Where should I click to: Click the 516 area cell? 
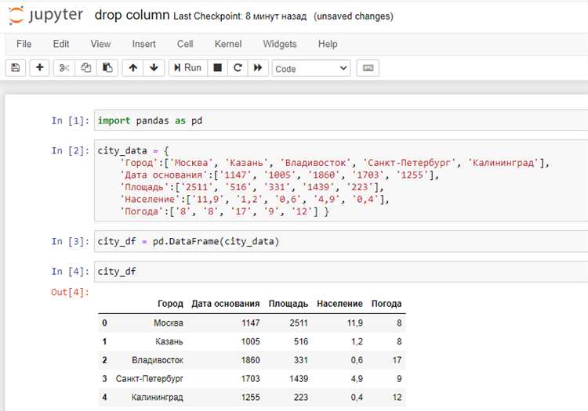[301, 341]
